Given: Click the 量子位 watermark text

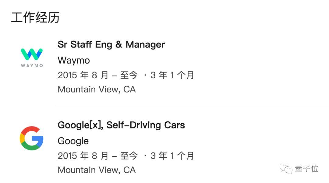Looking at the screenshot, I should tap(306, 168).
